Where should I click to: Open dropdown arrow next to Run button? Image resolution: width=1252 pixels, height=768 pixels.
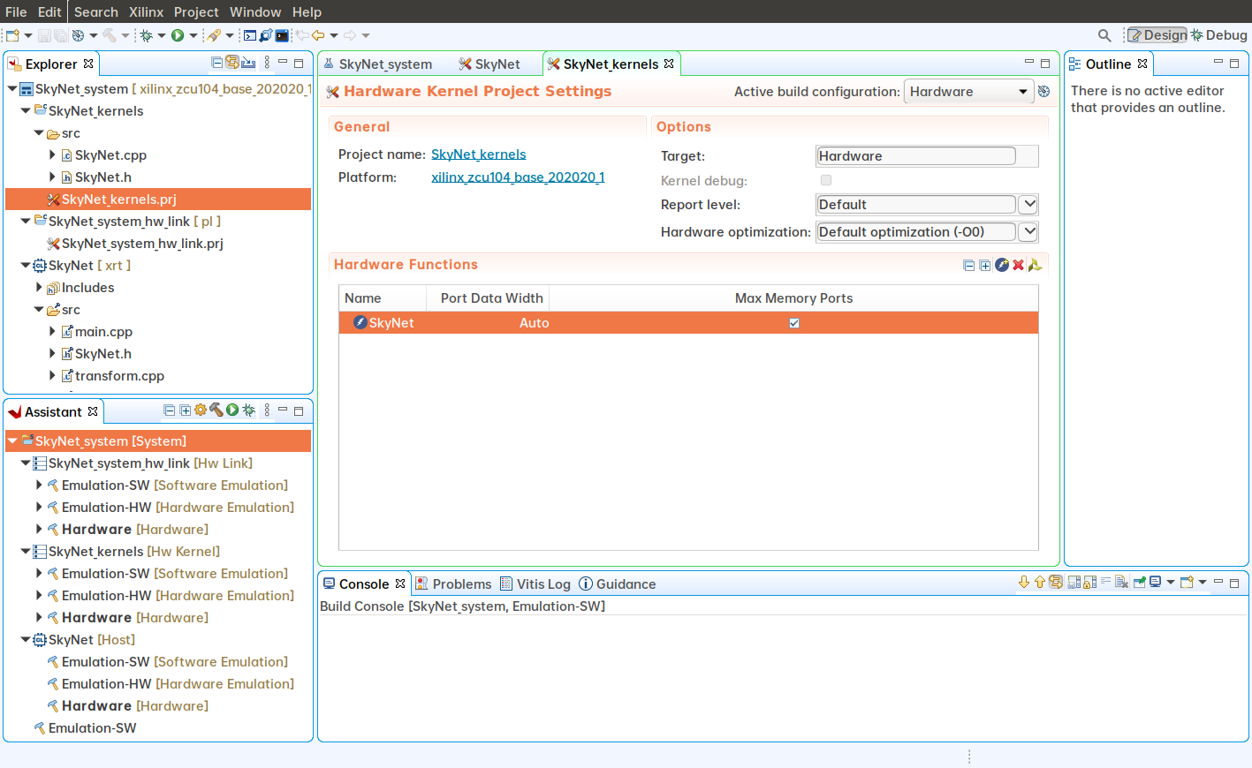[193, 36]
